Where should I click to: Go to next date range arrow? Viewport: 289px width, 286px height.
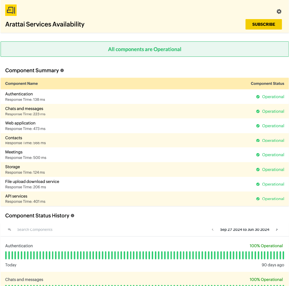pyautogui.click(x=277, y=230)
